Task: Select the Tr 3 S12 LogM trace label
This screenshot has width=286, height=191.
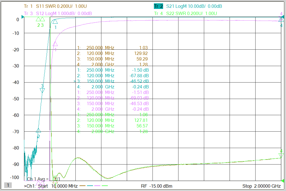Action: point(58,13)
